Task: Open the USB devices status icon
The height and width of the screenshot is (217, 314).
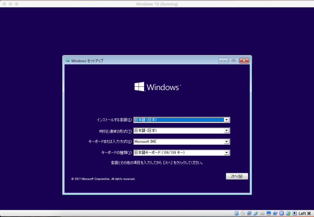Action: point(256,213)
